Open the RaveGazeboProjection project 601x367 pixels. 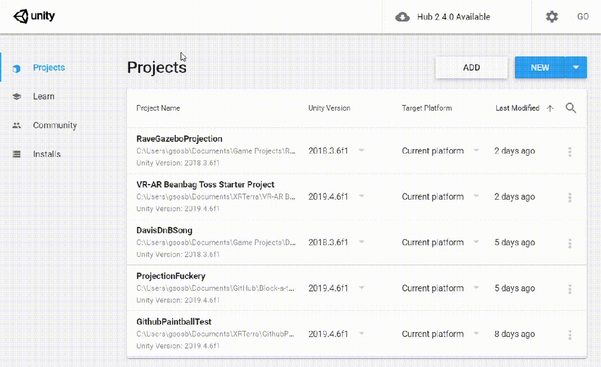pyautogui.click(x=179, y=138)
